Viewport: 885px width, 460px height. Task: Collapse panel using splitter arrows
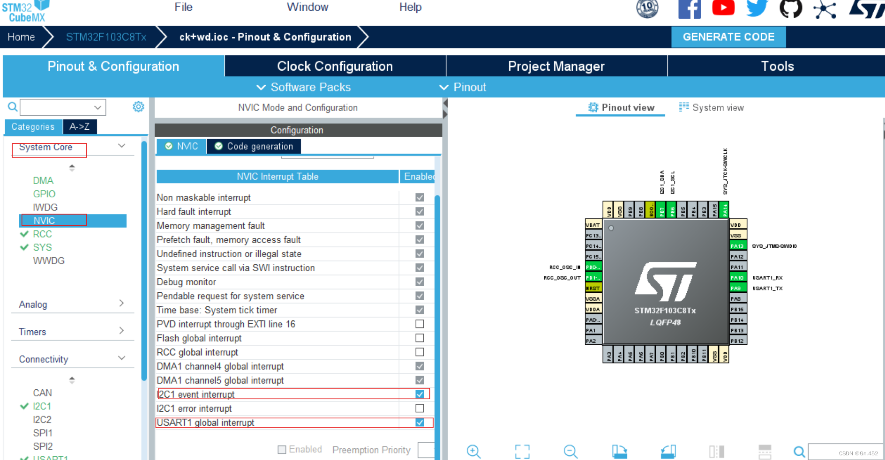[445, 109]
